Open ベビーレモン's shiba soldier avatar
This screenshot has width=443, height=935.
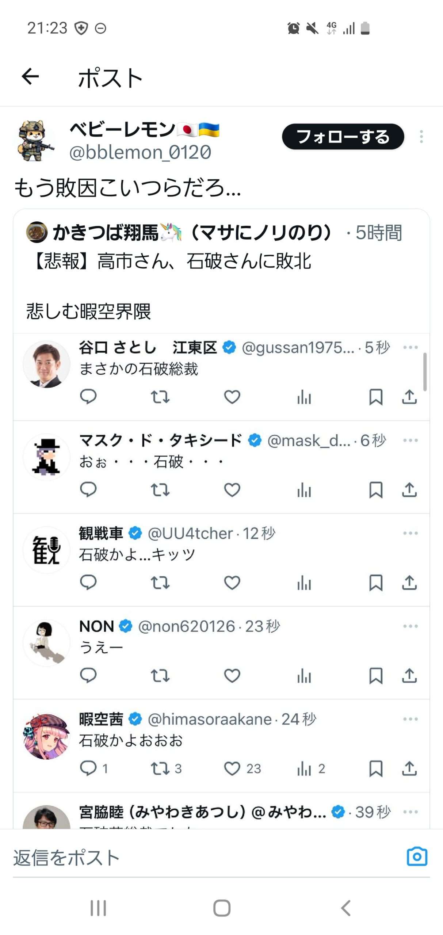[x=35, y=141]
